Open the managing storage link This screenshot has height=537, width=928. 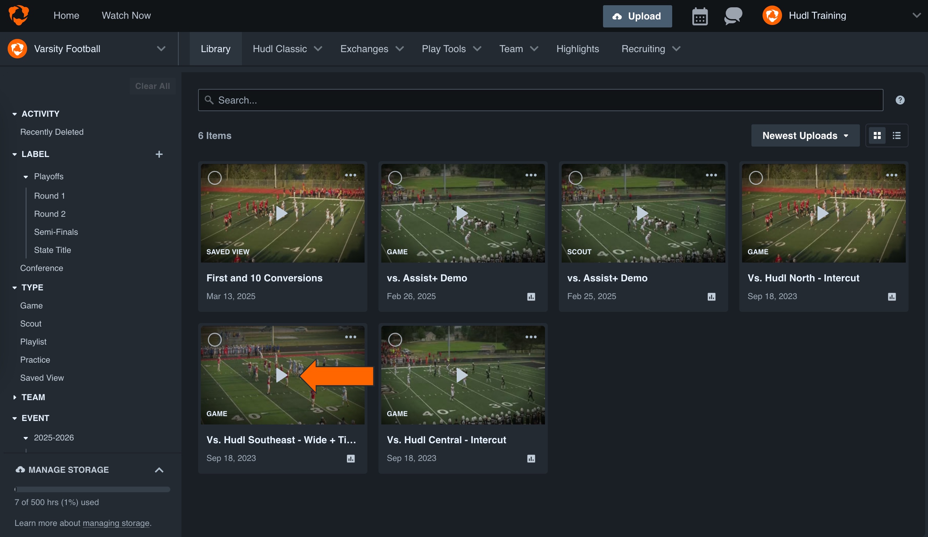pos(116,523)
